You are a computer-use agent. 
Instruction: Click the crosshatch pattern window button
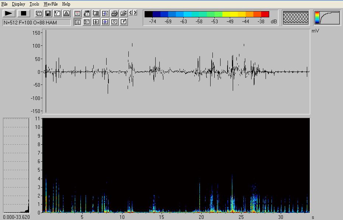click(x=296, y=18)
